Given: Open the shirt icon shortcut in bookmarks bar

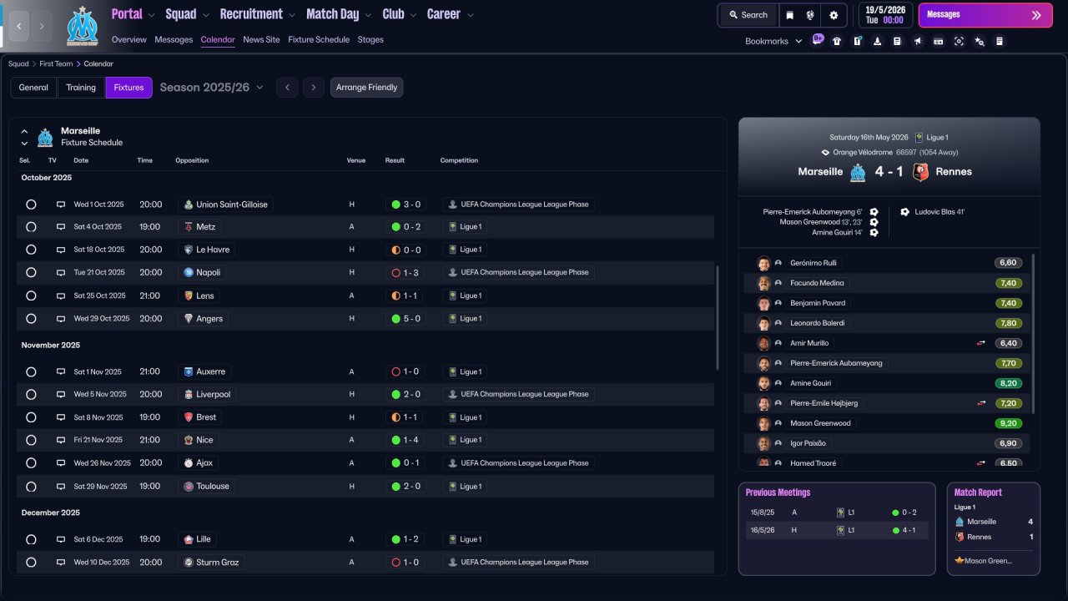Looking at the screenshot, I should (x=837, y=41).
